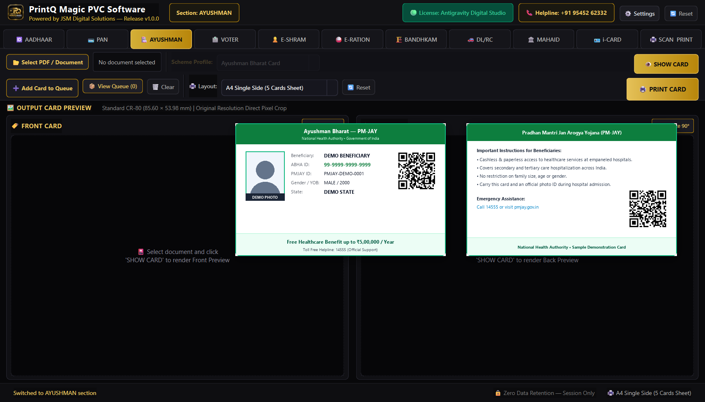
Task: Click the VOTER ballot icon
Action: click(x=215, y=40)
